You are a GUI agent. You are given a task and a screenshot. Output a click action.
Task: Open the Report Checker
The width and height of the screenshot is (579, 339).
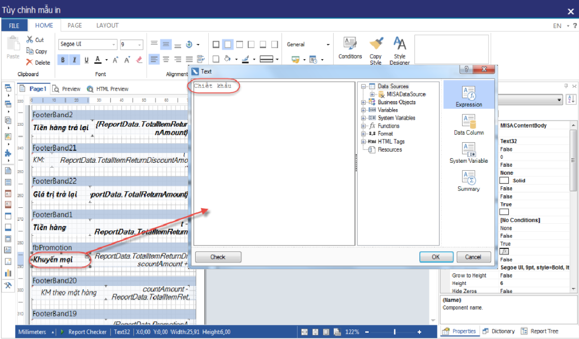pos(83,332)
